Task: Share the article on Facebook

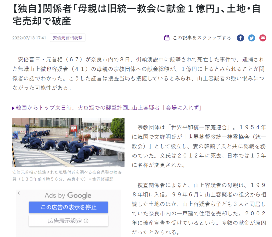Action: tap(240, 38)
